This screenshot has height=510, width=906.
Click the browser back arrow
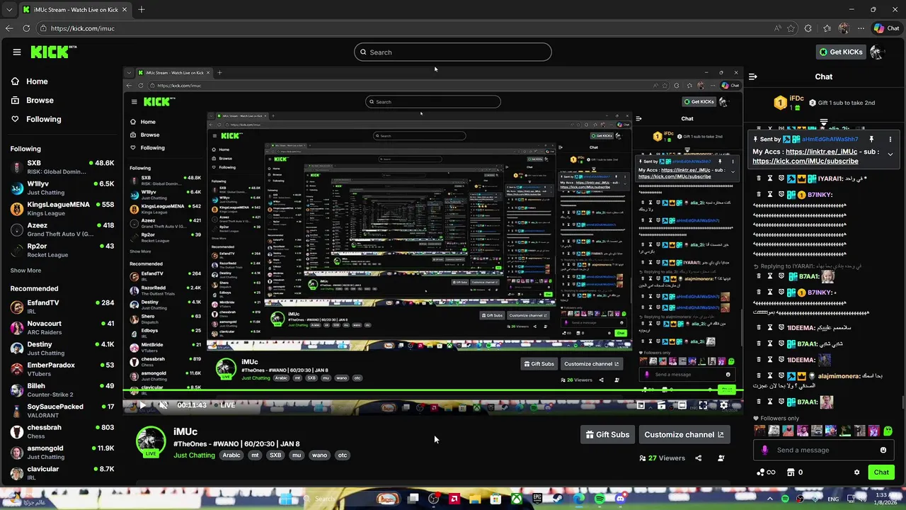[9, 28]
